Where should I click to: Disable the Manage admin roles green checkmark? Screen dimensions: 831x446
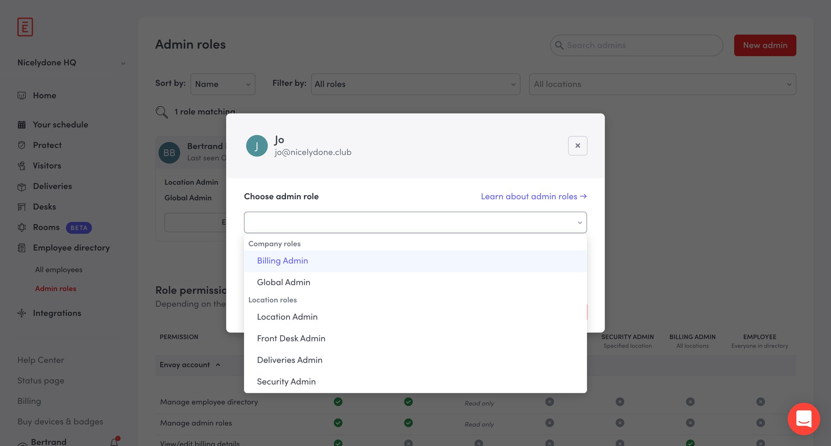338,423
